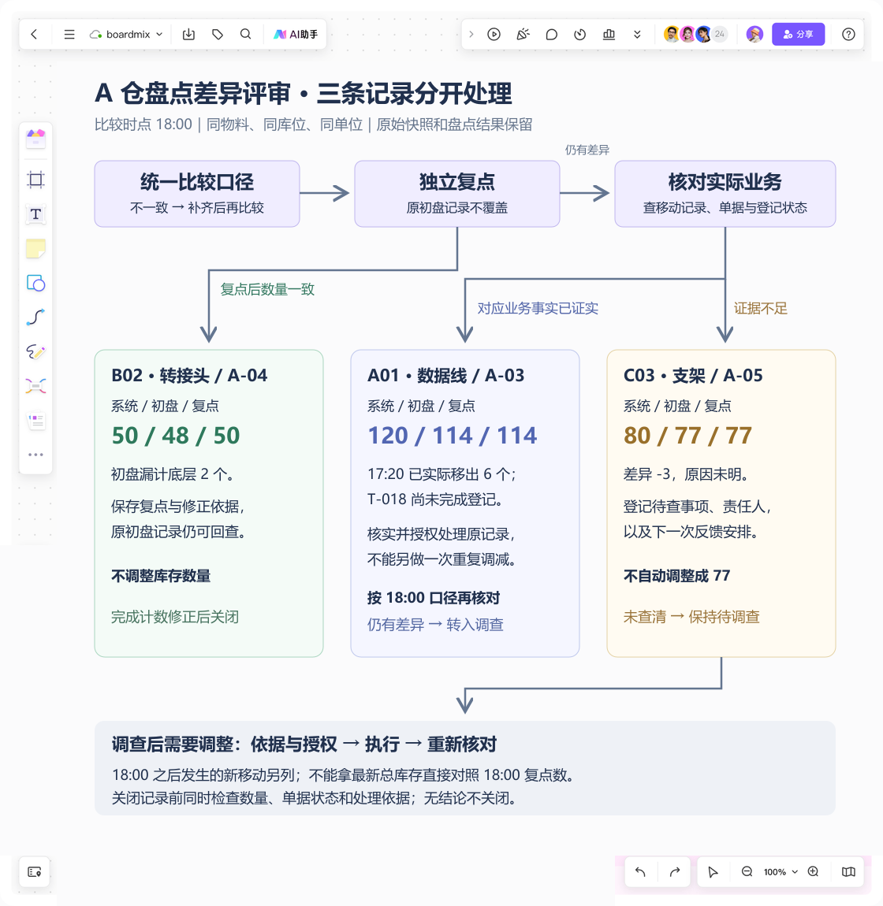Open the hamburger main menu
The width and height of the screenshot is (883, 906).
click(69, 34)
